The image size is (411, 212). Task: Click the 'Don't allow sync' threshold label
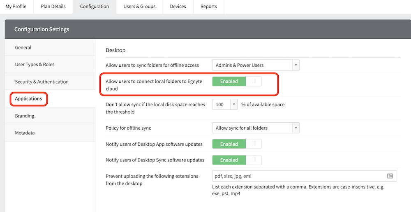(155, 108)
